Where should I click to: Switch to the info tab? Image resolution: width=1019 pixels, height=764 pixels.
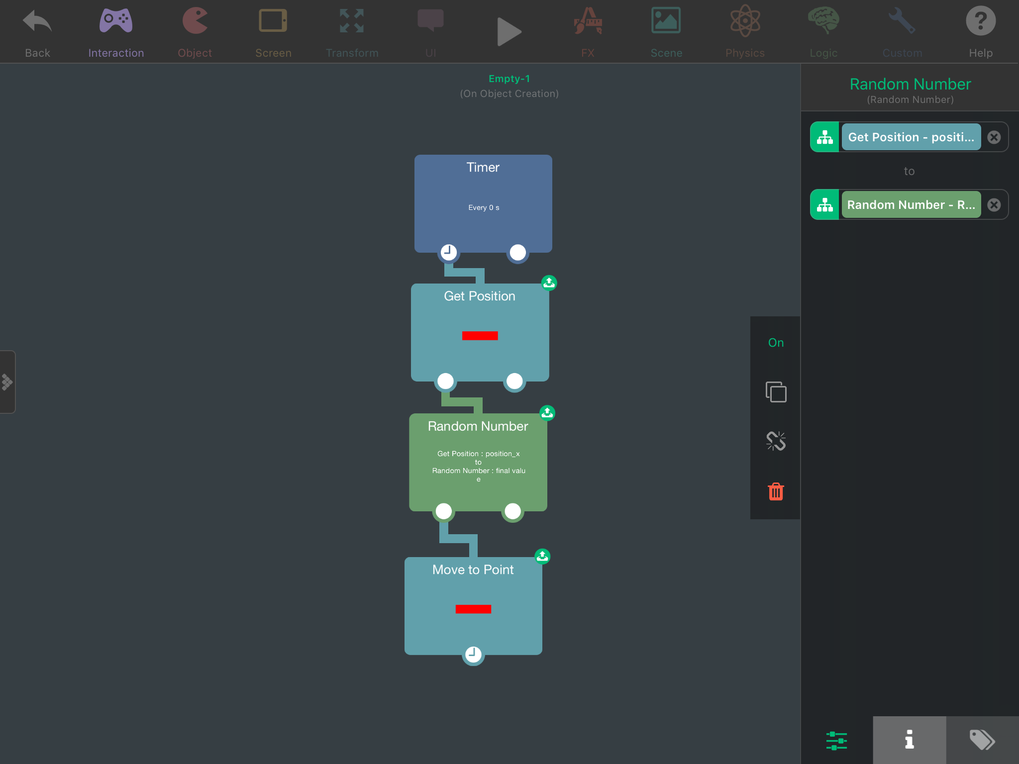tap(909, 740)
